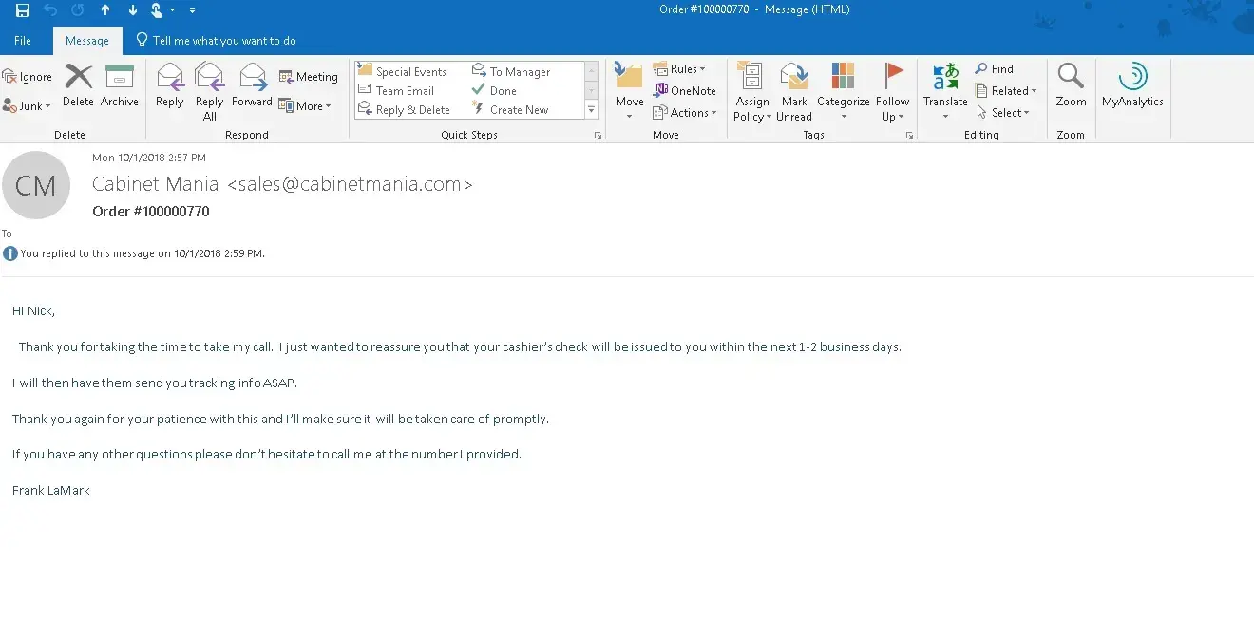Open the File tab
Screen dimensions: 1254x635
point(23,41)
